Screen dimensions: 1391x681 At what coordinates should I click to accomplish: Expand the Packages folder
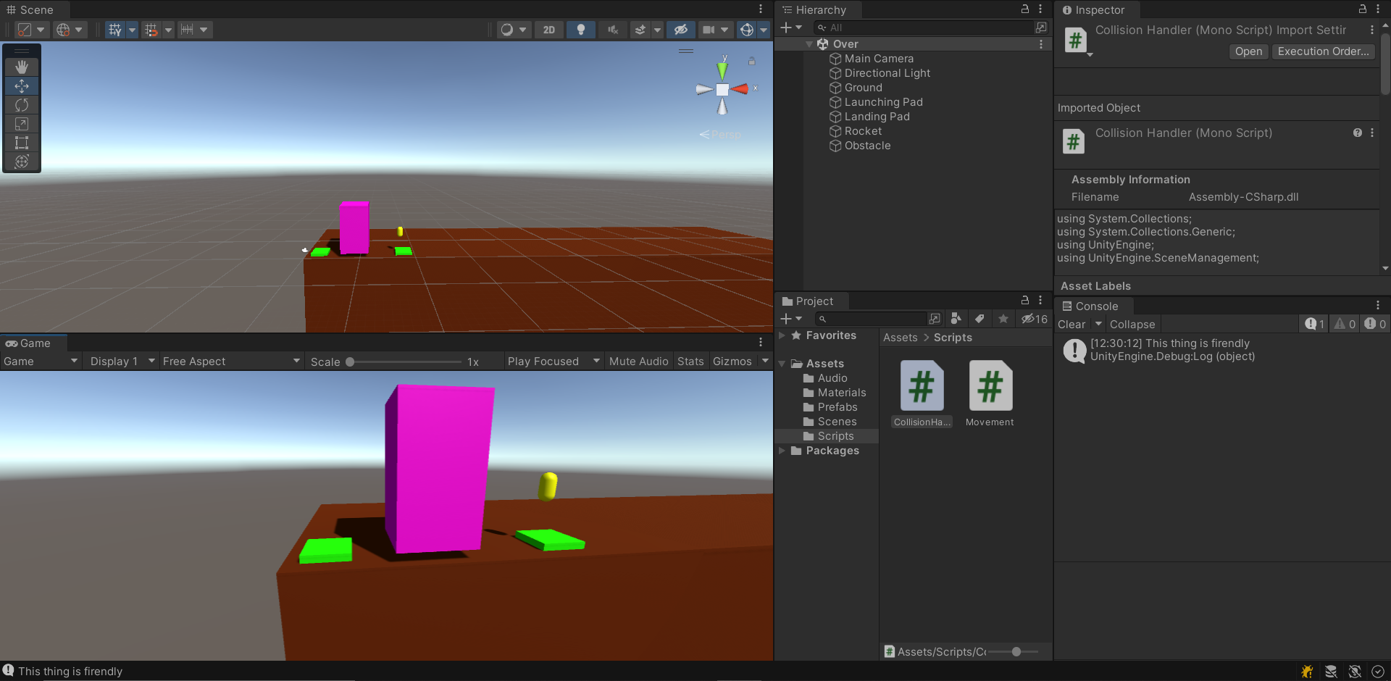(782, 451)
